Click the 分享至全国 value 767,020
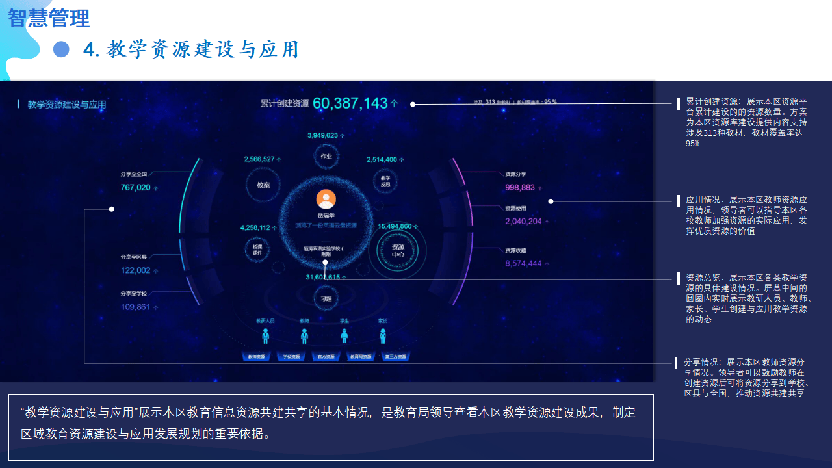Viewport: 832px width, 468px height. [136, 187]
